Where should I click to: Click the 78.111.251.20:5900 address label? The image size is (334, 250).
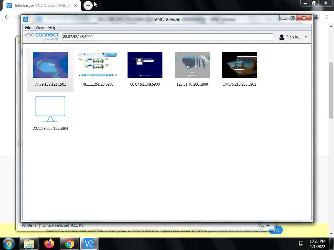click(98, 84)
